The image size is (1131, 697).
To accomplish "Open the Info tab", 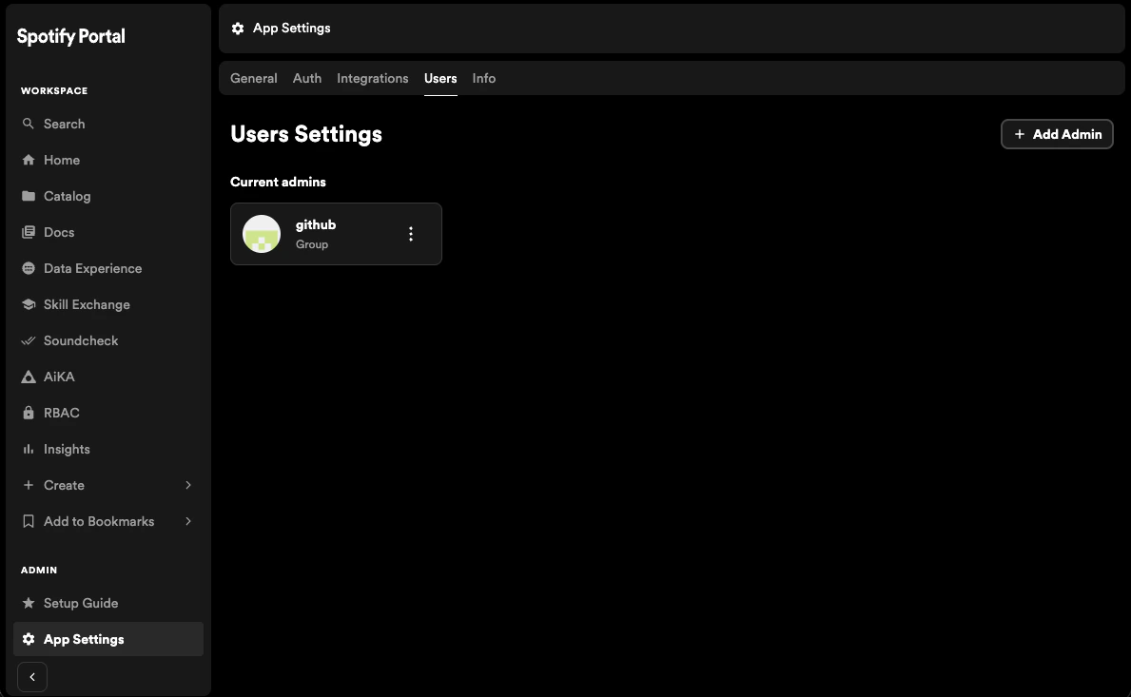I will (484, 79).
